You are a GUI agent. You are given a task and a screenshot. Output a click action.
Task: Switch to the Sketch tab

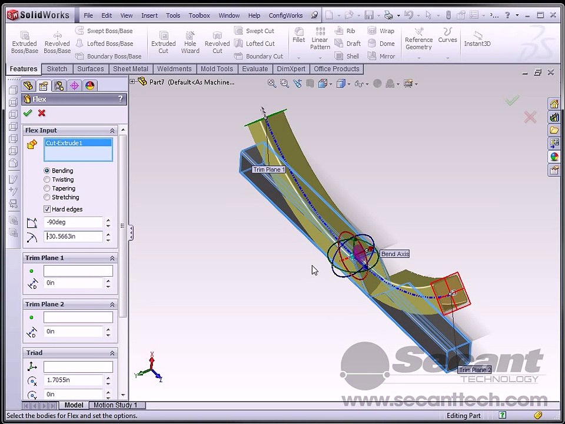(x=57, y=69)
